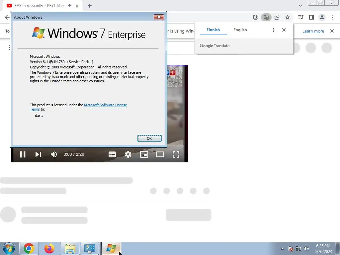Click the network tray icon

click(x=298, y=249)
